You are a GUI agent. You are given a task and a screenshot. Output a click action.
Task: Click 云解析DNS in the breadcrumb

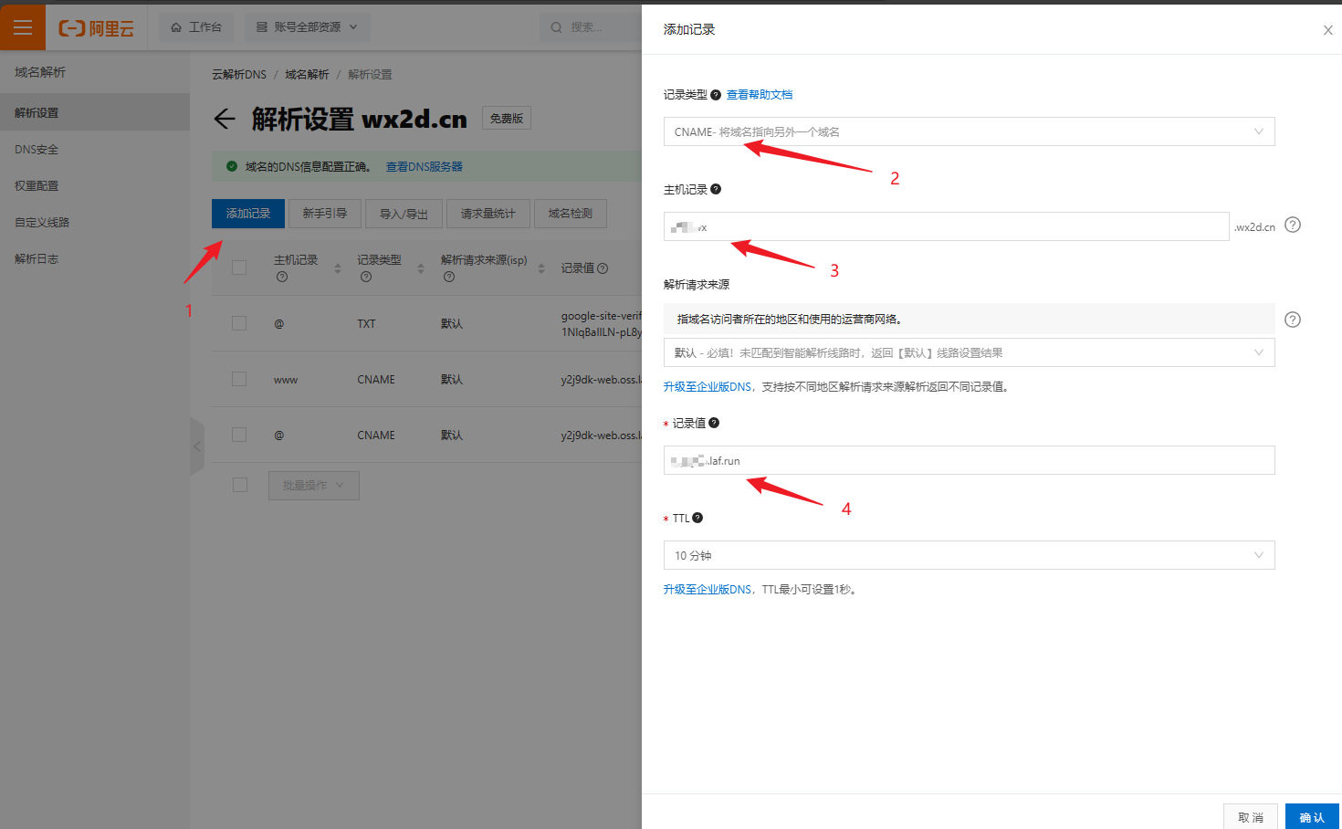[239, 75]
